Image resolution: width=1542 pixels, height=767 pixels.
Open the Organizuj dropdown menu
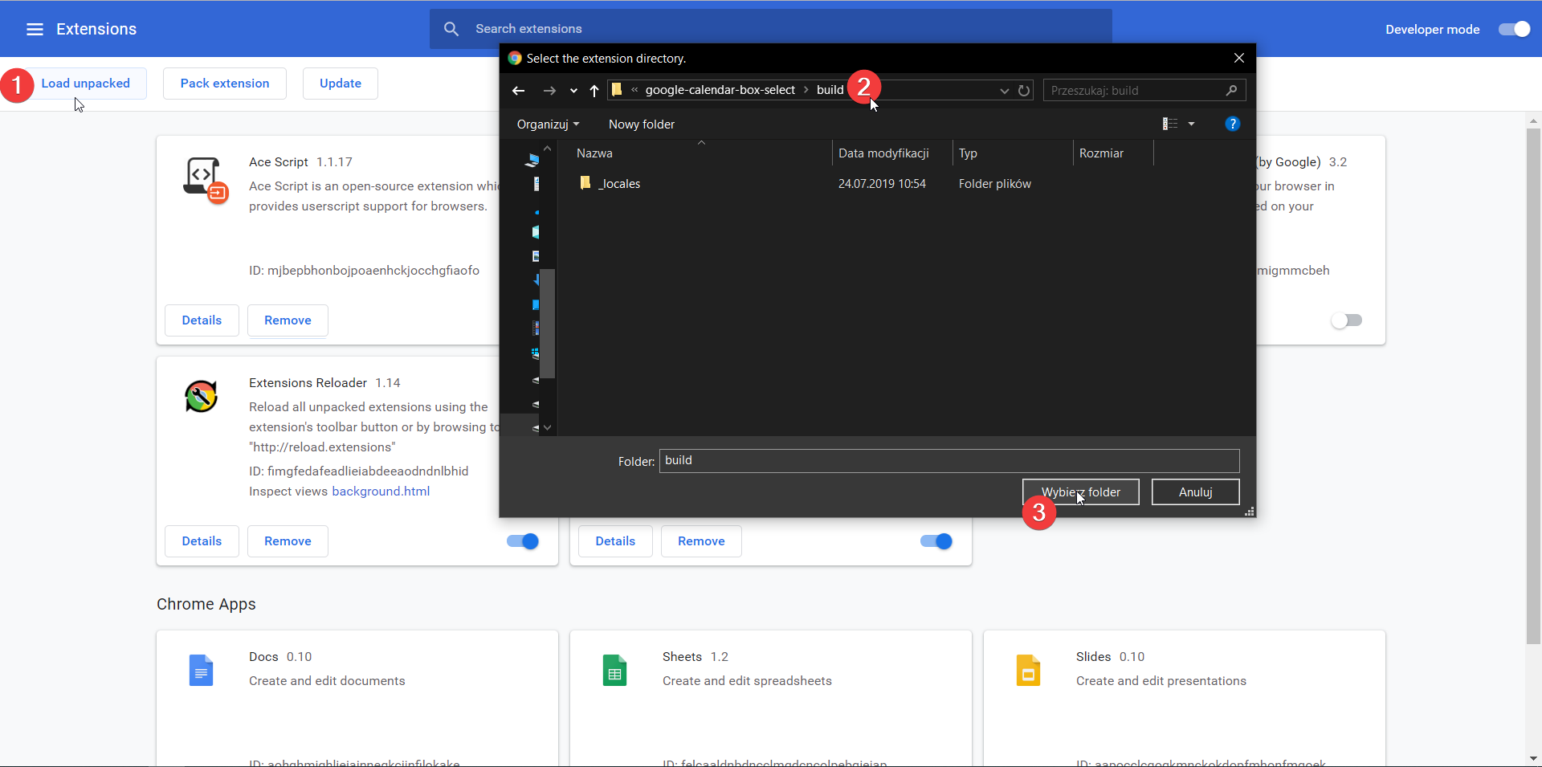548,124
